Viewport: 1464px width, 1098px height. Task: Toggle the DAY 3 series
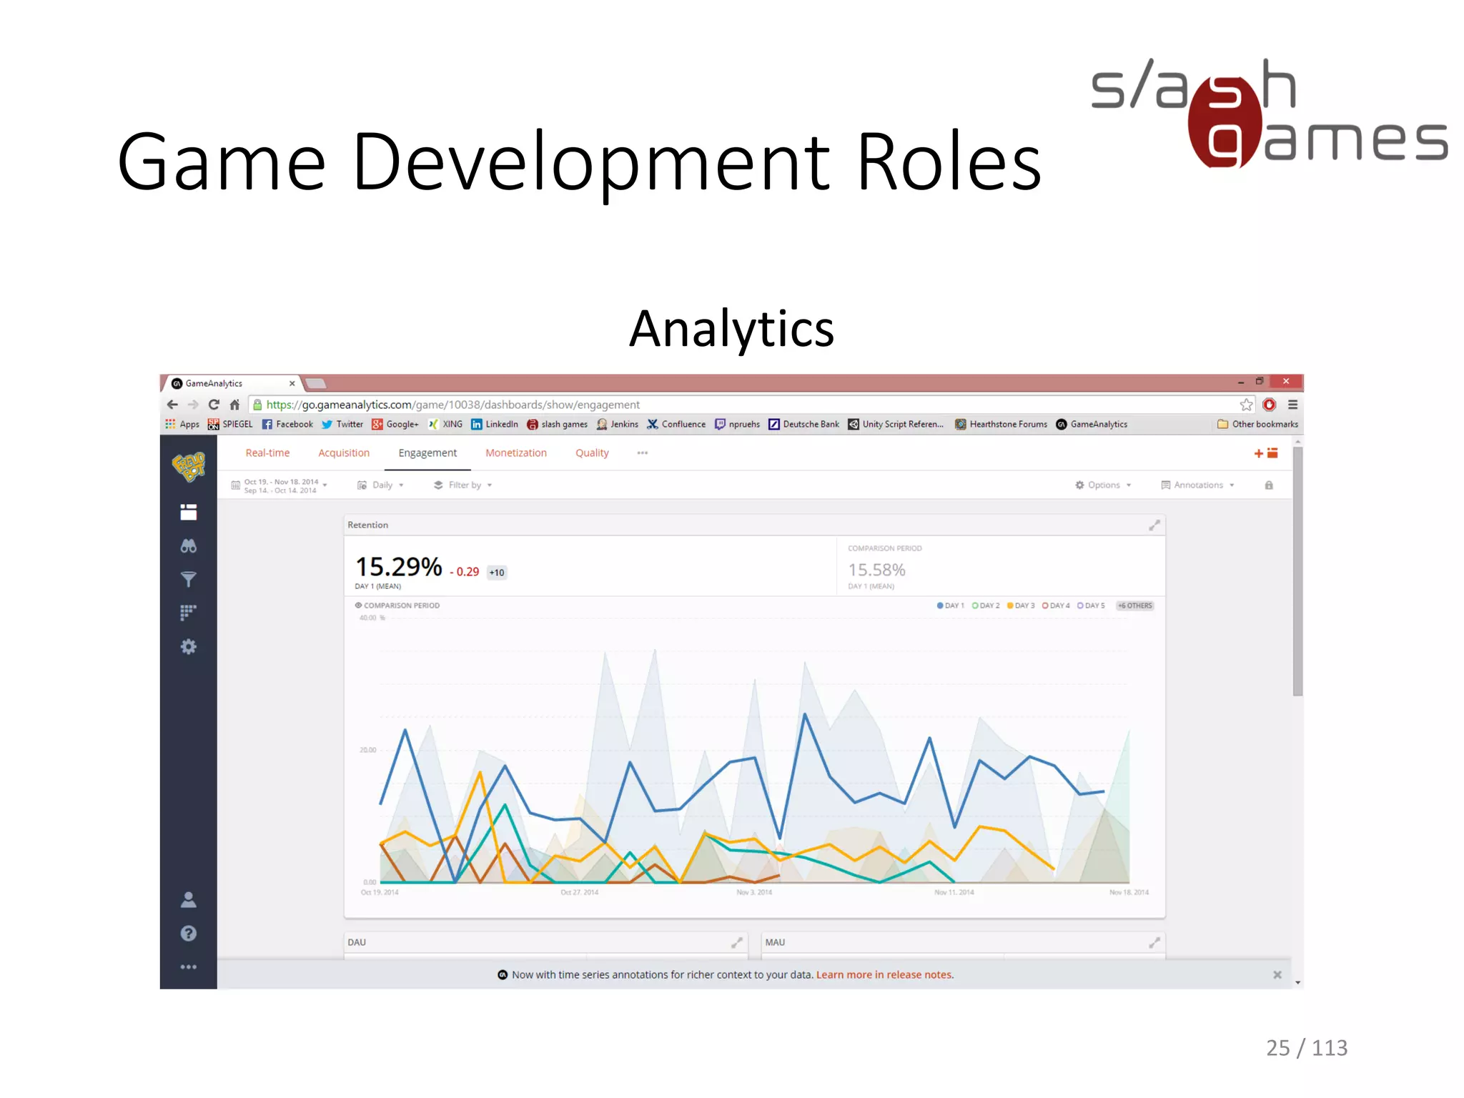click(1021, 605)
